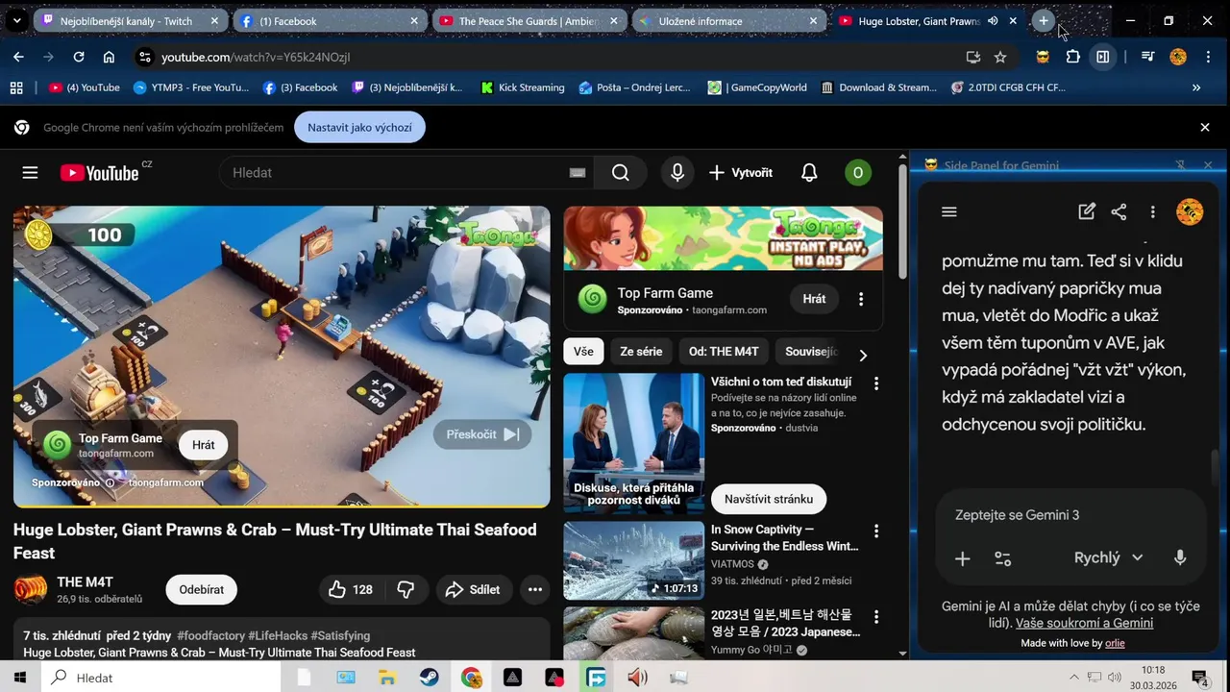Expand the hidden bookmarks overflow chevron
1230x692 pixels.
pos(1196,87)
